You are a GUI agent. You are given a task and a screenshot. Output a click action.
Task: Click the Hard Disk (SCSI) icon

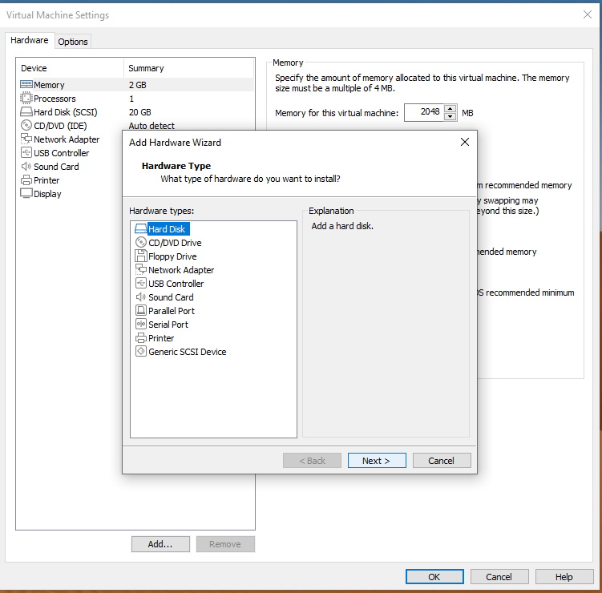click(x=26, y=111)
